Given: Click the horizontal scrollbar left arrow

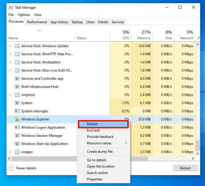Looking at the screenshot, I should click(x=9, y=158).
